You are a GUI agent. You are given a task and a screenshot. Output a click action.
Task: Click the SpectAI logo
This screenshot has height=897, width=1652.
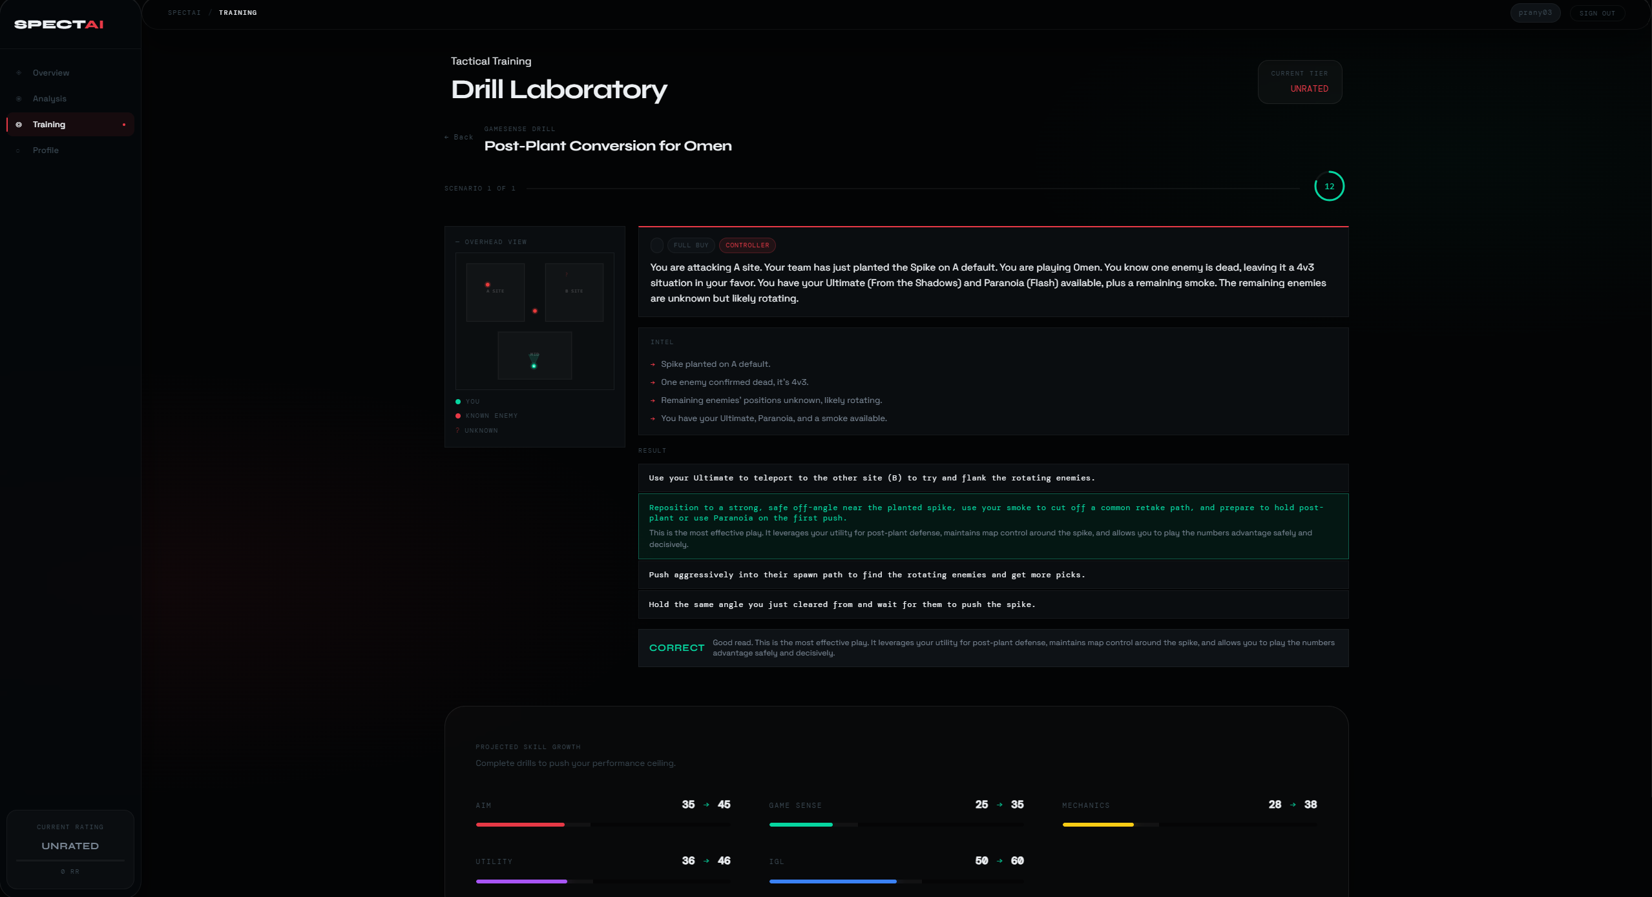pos(59,25)
